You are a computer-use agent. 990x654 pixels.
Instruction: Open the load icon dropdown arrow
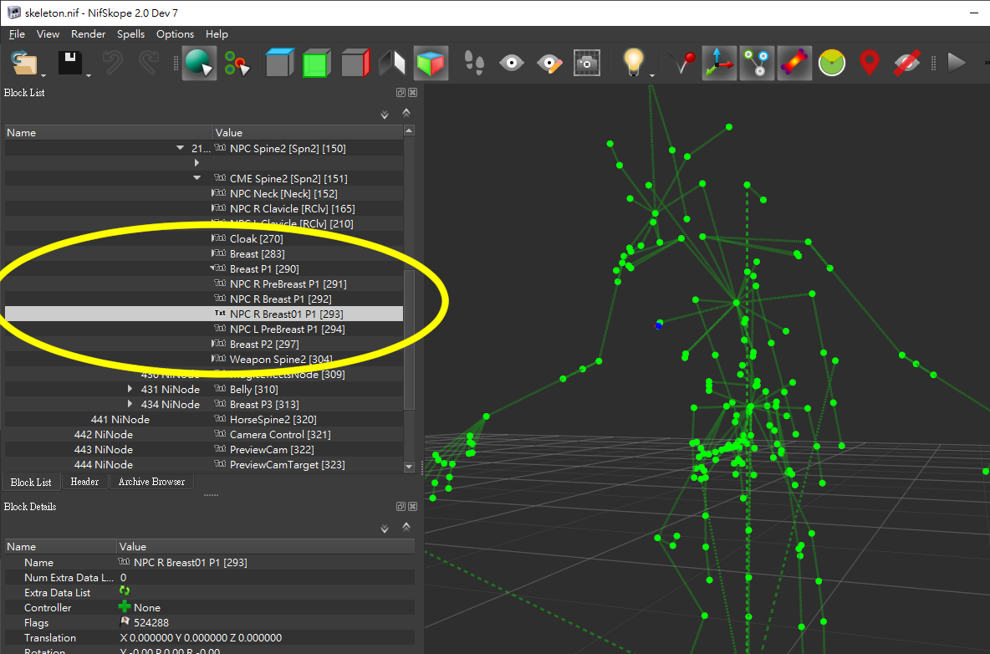(x=43, y=75)
